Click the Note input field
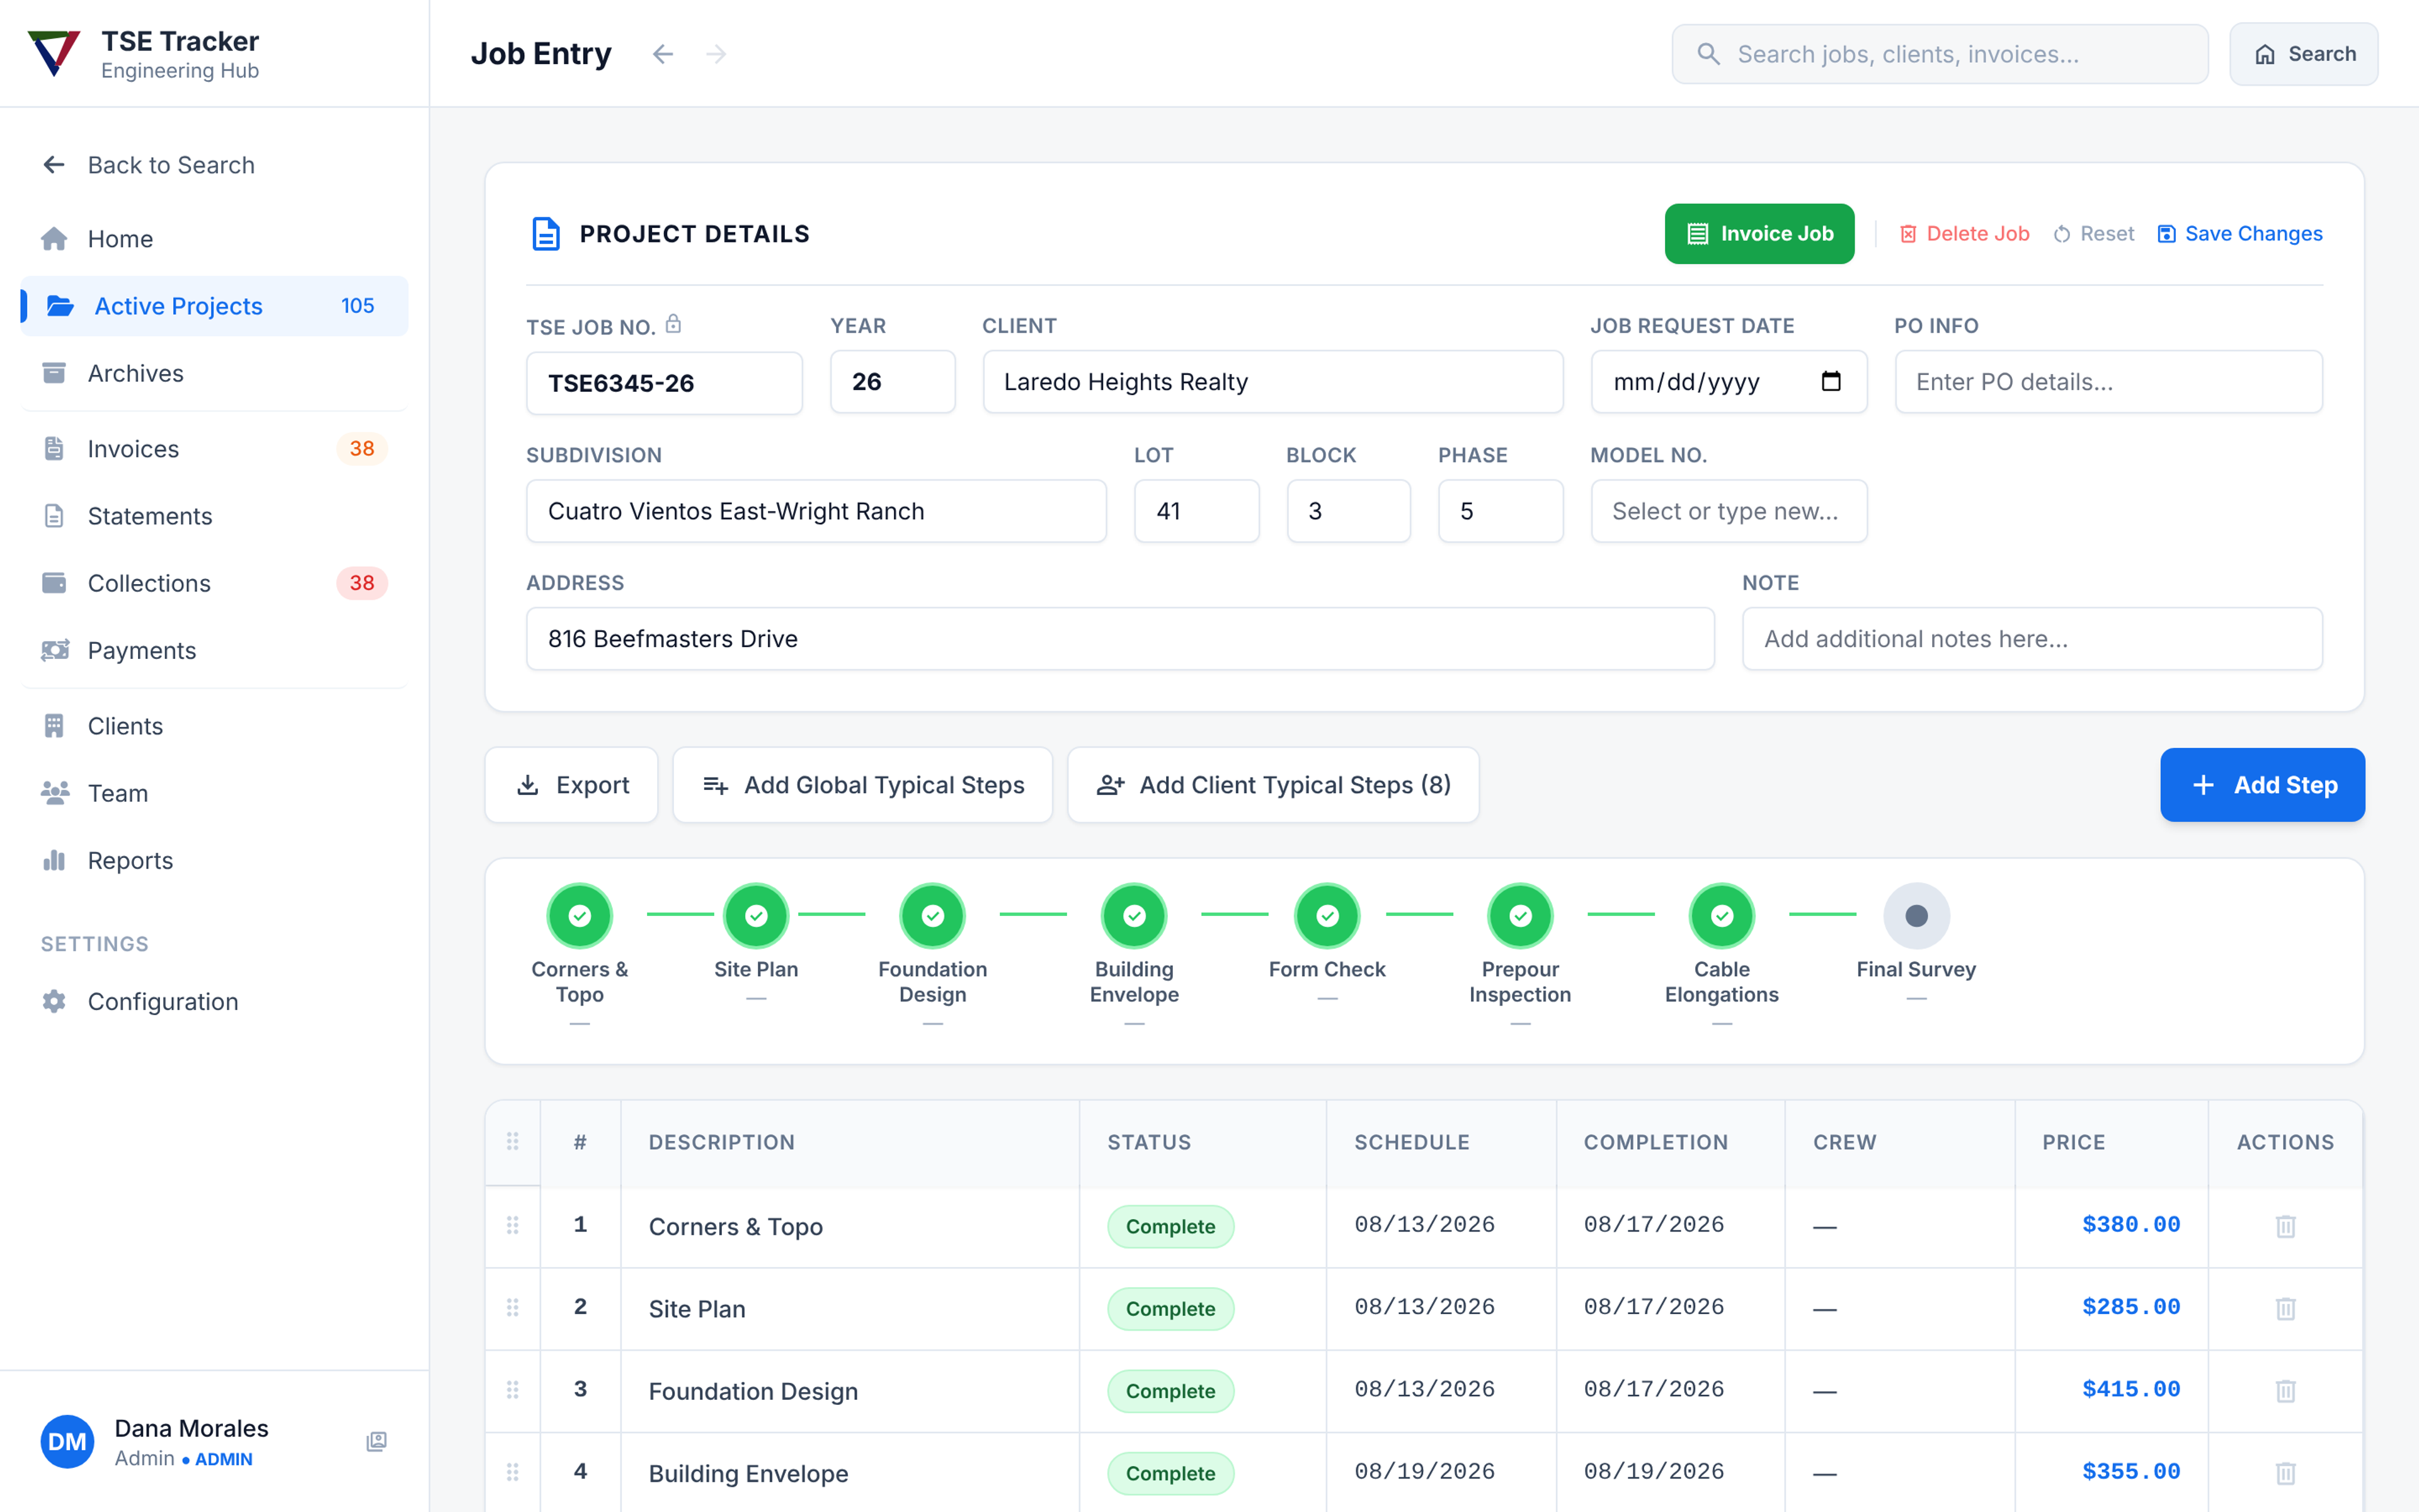 tap(2032, 639)
